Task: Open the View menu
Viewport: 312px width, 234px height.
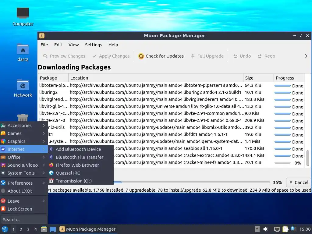Action: 74,45
